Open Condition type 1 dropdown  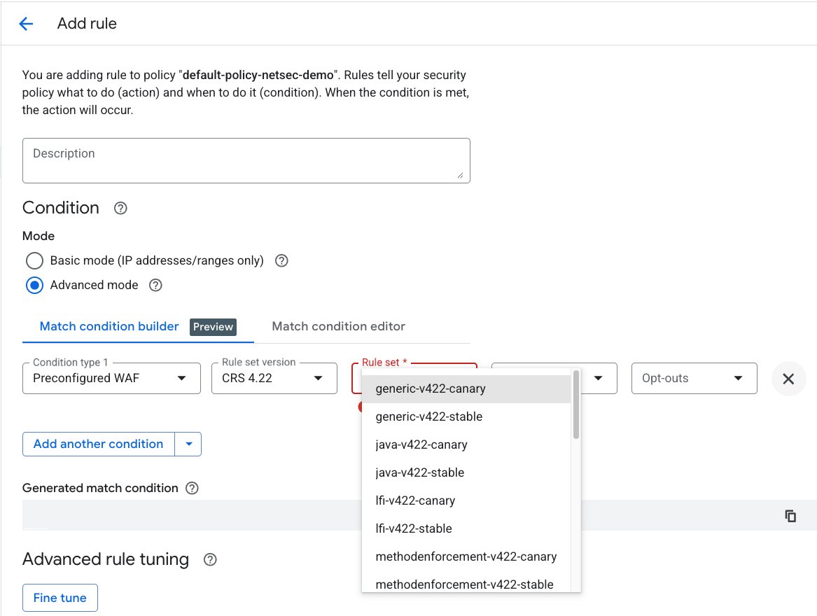click(x=111, y=379)
